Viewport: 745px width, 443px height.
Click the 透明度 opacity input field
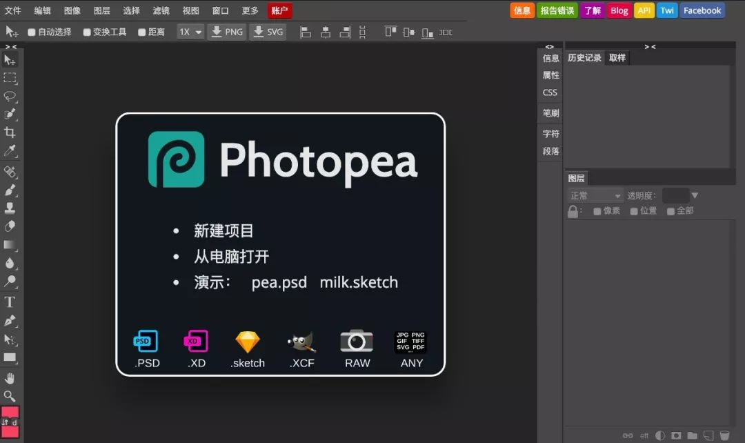point(675,195)
